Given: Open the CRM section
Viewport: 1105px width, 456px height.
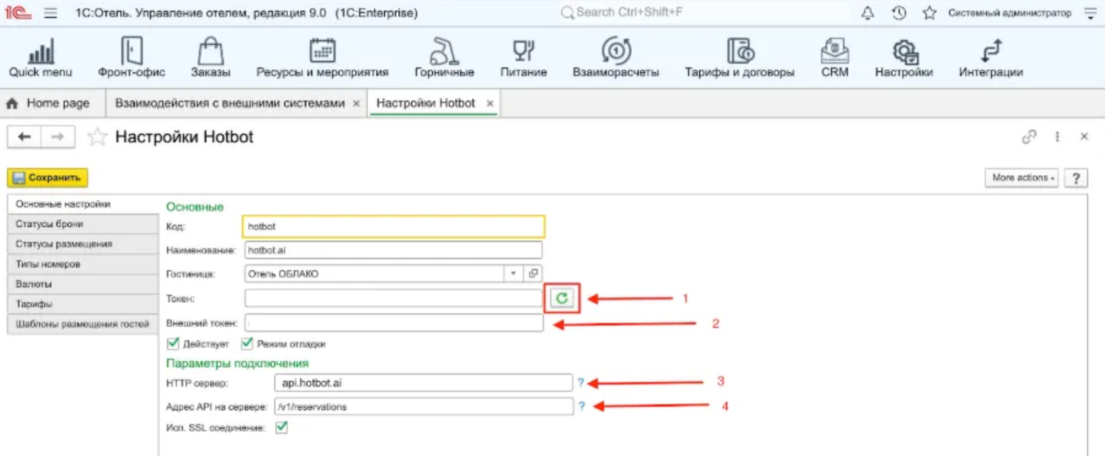Looking at the screenshot, I should tap(835, 58).
